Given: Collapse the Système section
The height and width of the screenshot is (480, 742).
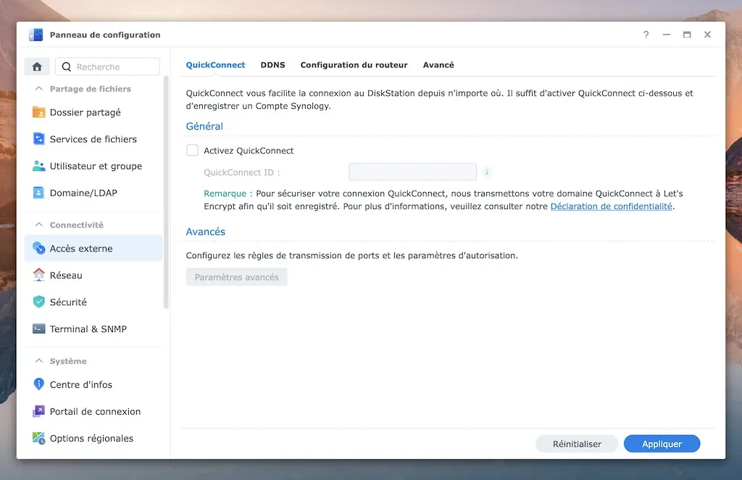Looking at the screenshot, I should (38, 361).
